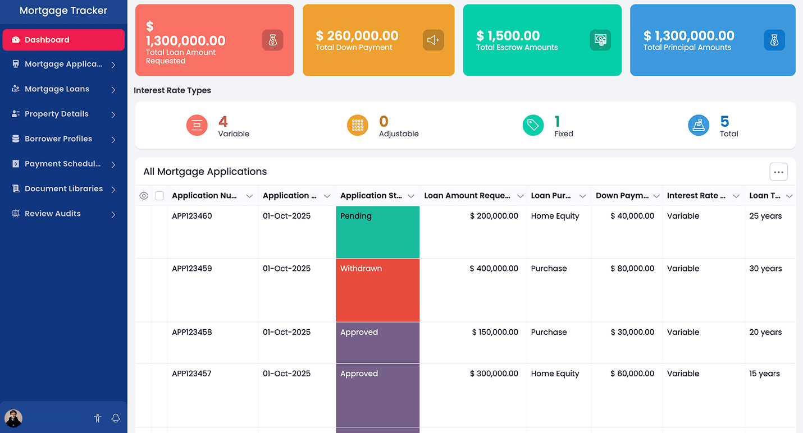Viewport: 803px width, 433px height.
Task: Open the table options ellipsis button
Action: tap(778, 172)
